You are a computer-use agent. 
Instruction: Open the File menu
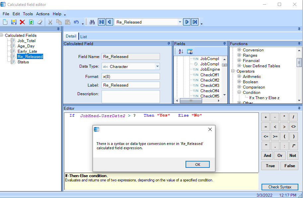click(6, 14)
